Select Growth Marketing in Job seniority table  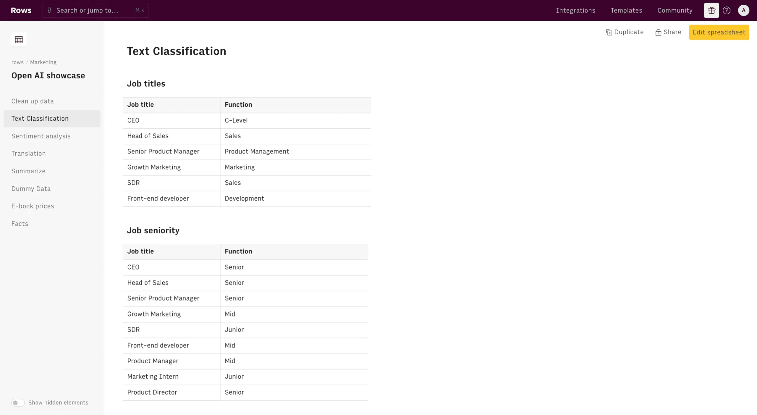point(172,314)
